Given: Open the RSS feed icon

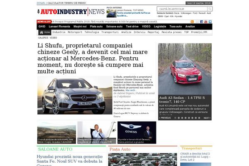Looking at the screenshot, I should click(x=192, y=22).
